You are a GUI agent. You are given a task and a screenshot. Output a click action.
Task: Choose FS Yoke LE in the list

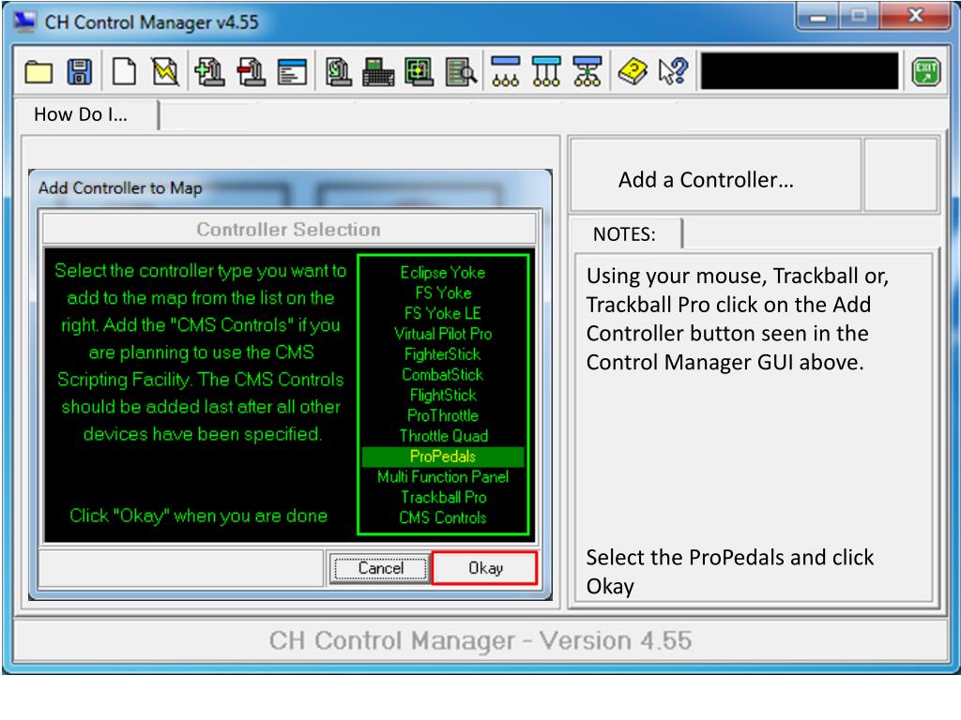click(443, 313)
